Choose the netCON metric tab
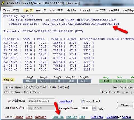This screenshot has width=134, height=120. coord(100,10)
